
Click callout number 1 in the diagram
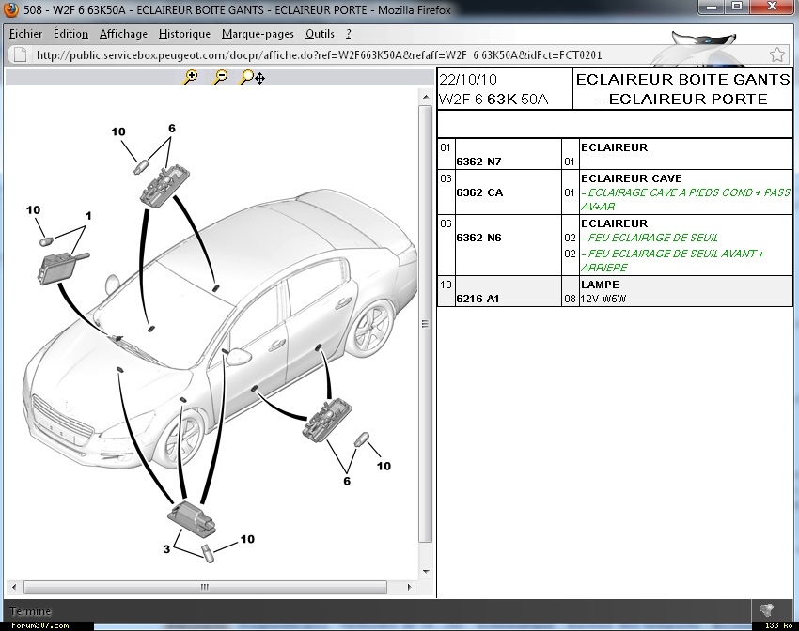pyautogui.click(x=88, y=216)
